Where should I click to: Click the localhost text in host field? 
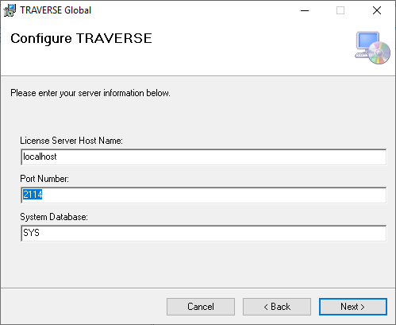click(x=40, y=157)
